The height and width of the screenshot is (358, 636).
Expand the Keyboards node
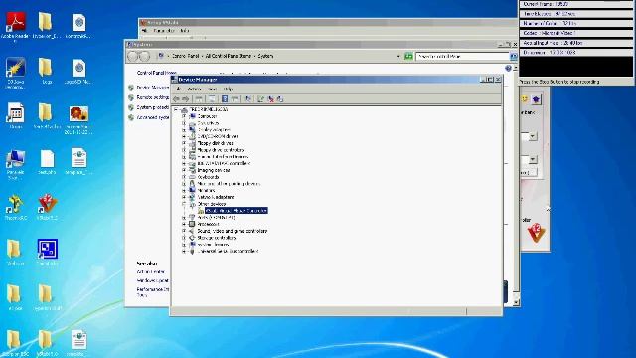(184, 177)
